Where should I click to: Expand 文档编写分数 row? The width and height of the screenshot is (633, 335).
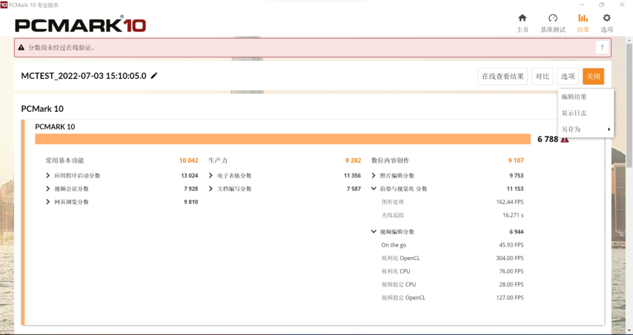211,189
